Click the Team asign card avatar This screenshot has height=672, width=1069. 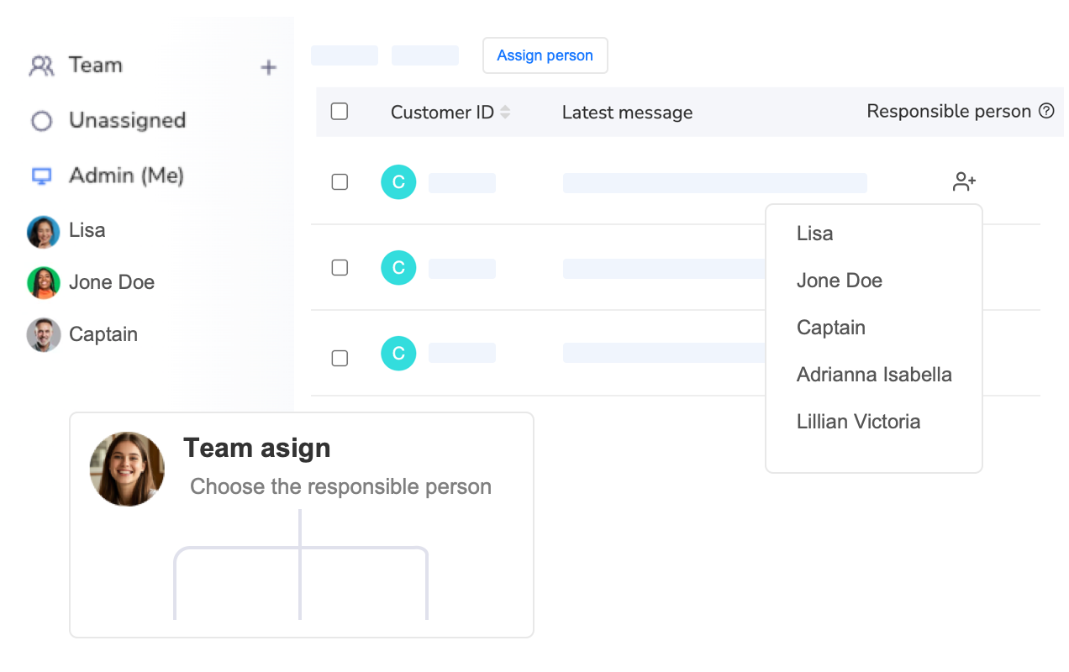(127, 469)
